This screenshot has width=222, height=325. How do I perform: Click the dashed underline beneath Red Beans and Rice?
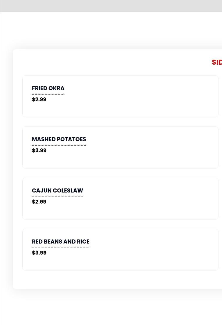[x=61, y=248]
